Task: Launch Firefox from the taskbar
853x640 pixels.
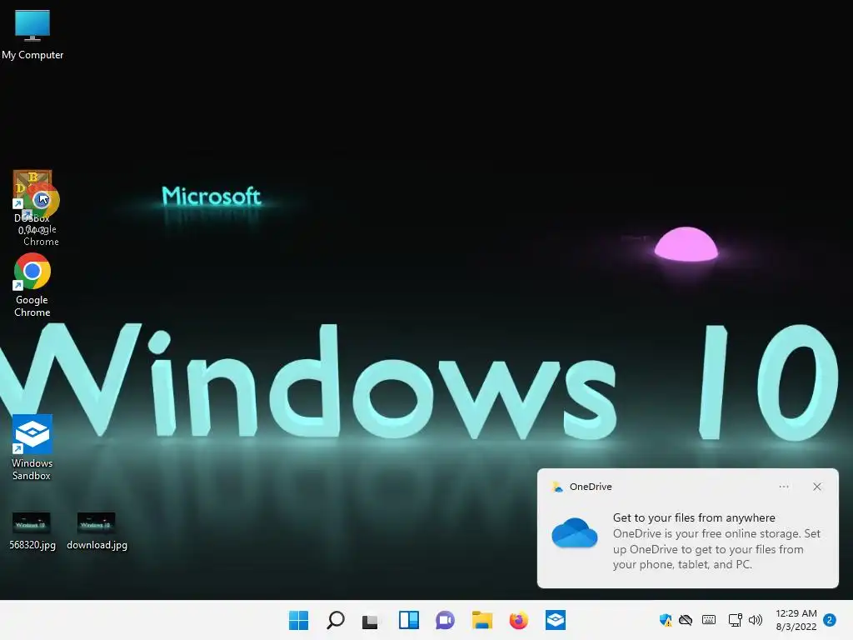Action: 518,620
